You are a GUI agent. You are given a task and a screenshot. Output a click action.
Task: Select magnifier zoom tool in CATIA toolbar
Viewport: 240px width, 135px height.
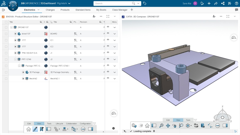click(x=181, y=126)
